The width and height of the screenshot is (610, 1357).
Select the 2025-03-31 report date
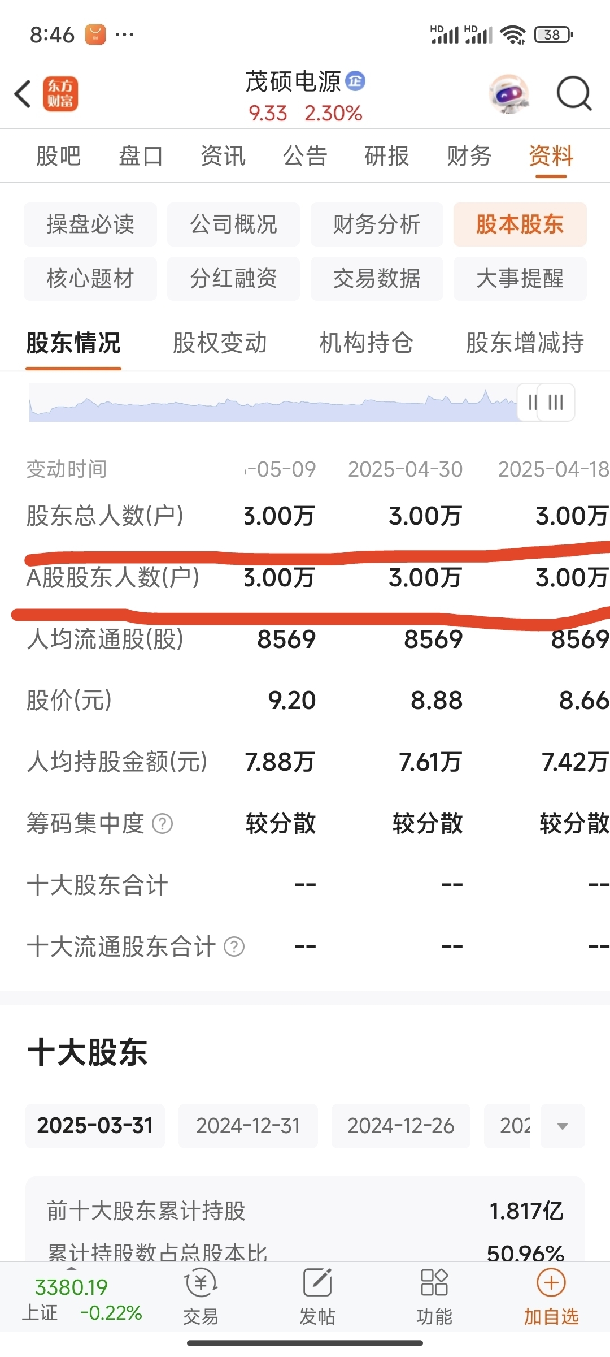[x=95, y=1125]
